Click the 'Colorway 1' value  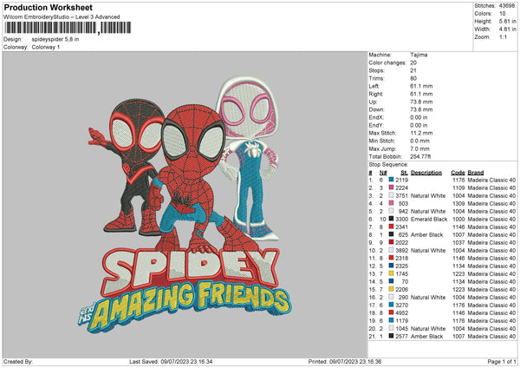pos(46,47)
